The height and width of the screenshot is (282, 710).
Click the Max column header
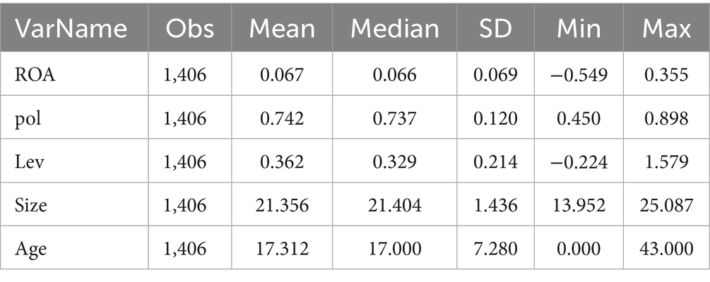pyautogui.click(x=665, y=30)
